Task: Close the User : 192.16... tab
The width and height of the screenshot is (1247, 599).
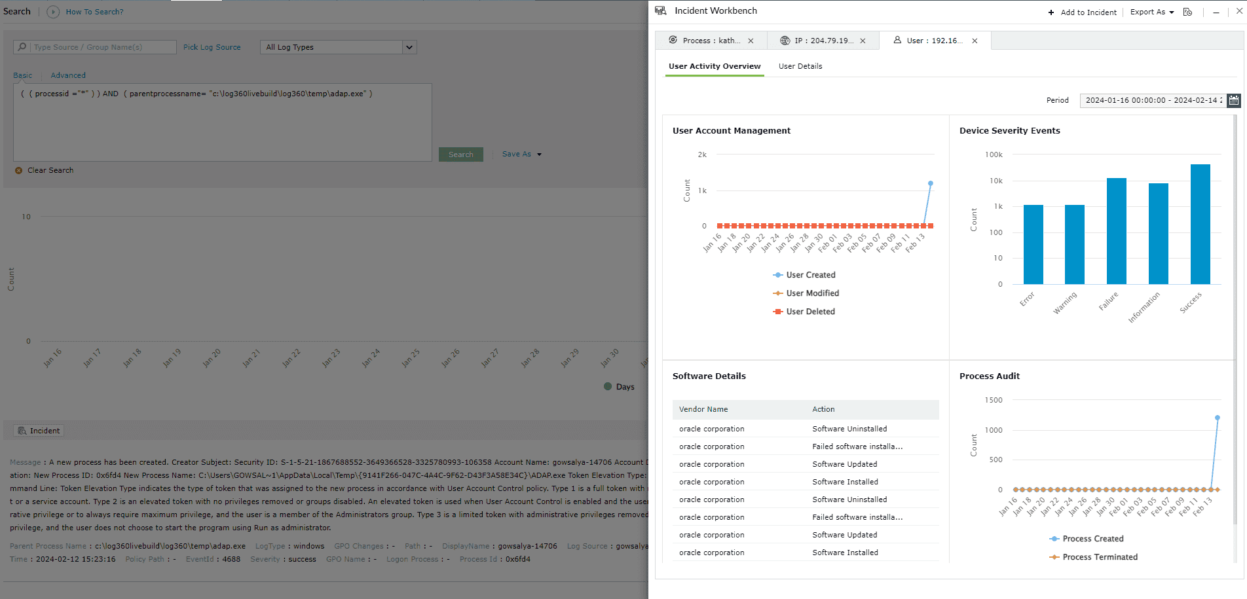Action: click(975, 41)
